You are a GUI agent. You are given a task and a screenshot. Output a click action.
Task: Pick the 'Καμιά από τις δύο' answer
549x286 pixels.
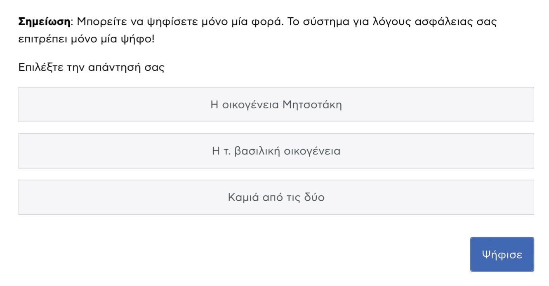tap(276, 197)
